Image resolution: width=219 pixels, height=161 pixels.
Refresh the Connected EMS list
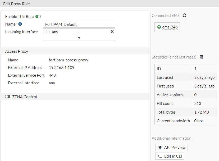184,15
